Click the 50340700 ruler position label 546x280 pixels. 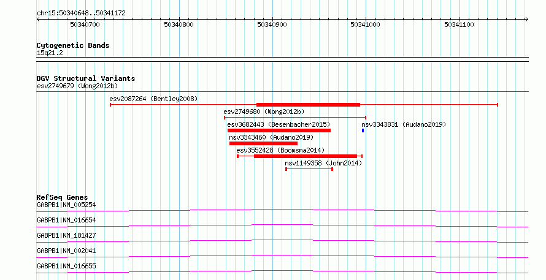coord(85,25)
